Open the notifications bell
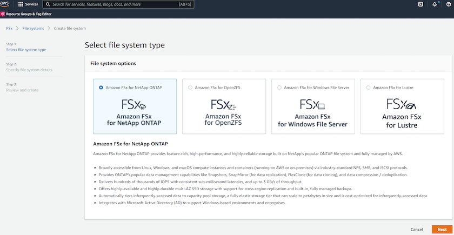The height and width of the screenshot is (235, 454). pyautogui.click(x=435, y=4)
